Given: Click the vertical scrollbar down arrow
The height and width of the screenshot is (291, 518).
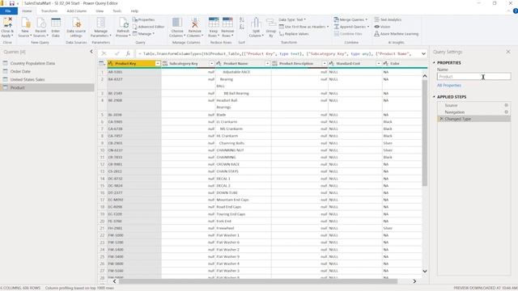Looking at the screenshot, I should tap(425, 272).
